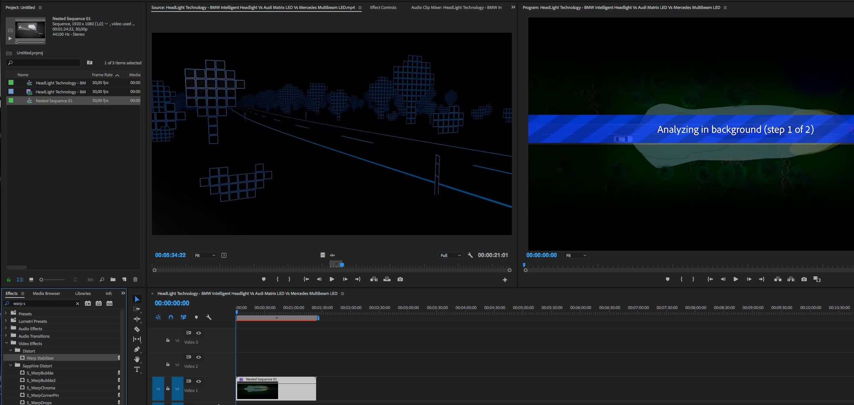Switch to Effect Controls tab
Image resolution: width=854 pixels, height=405 pixels.
tap(383, 7)
